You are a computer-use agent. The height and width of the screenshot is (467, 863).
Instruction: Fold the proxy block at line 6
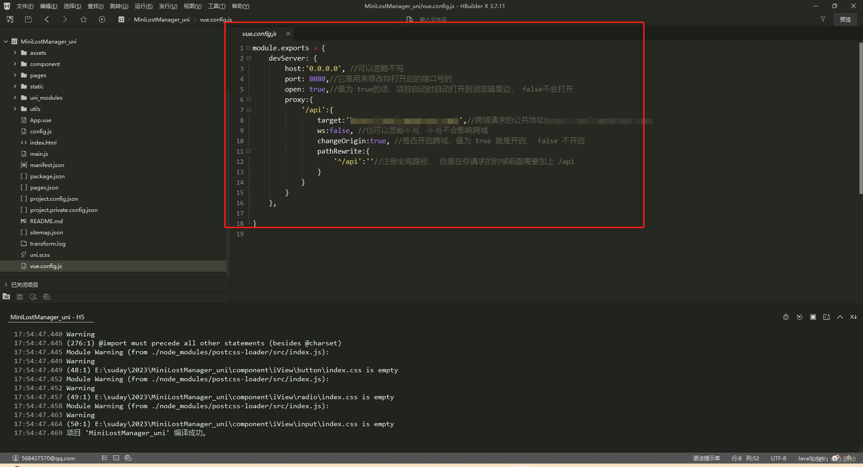(249, 100)
